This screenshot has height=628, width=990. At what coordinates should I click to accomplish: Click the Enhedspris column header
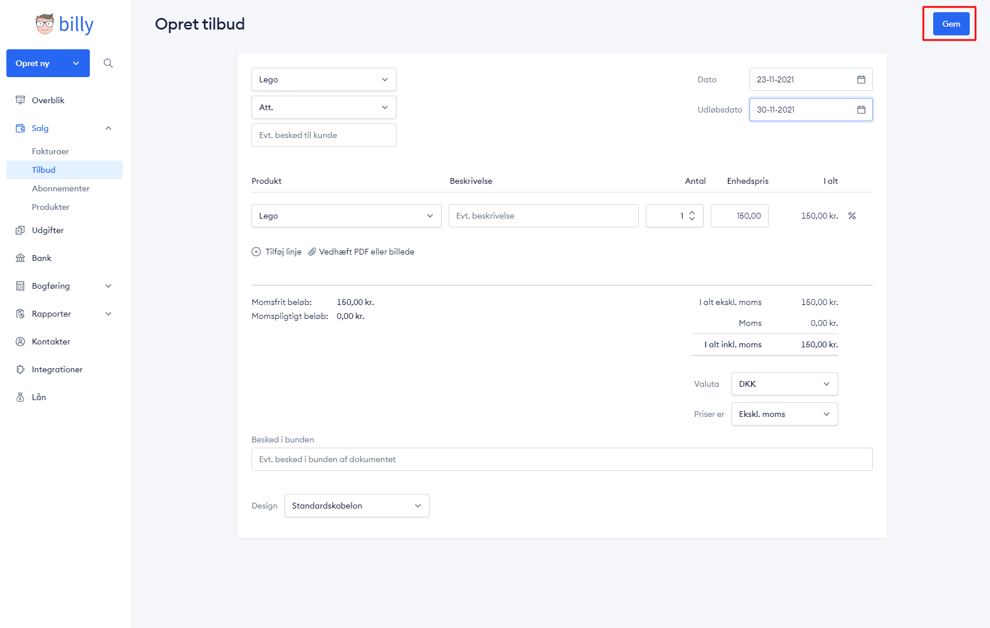(x=748, y=181)
